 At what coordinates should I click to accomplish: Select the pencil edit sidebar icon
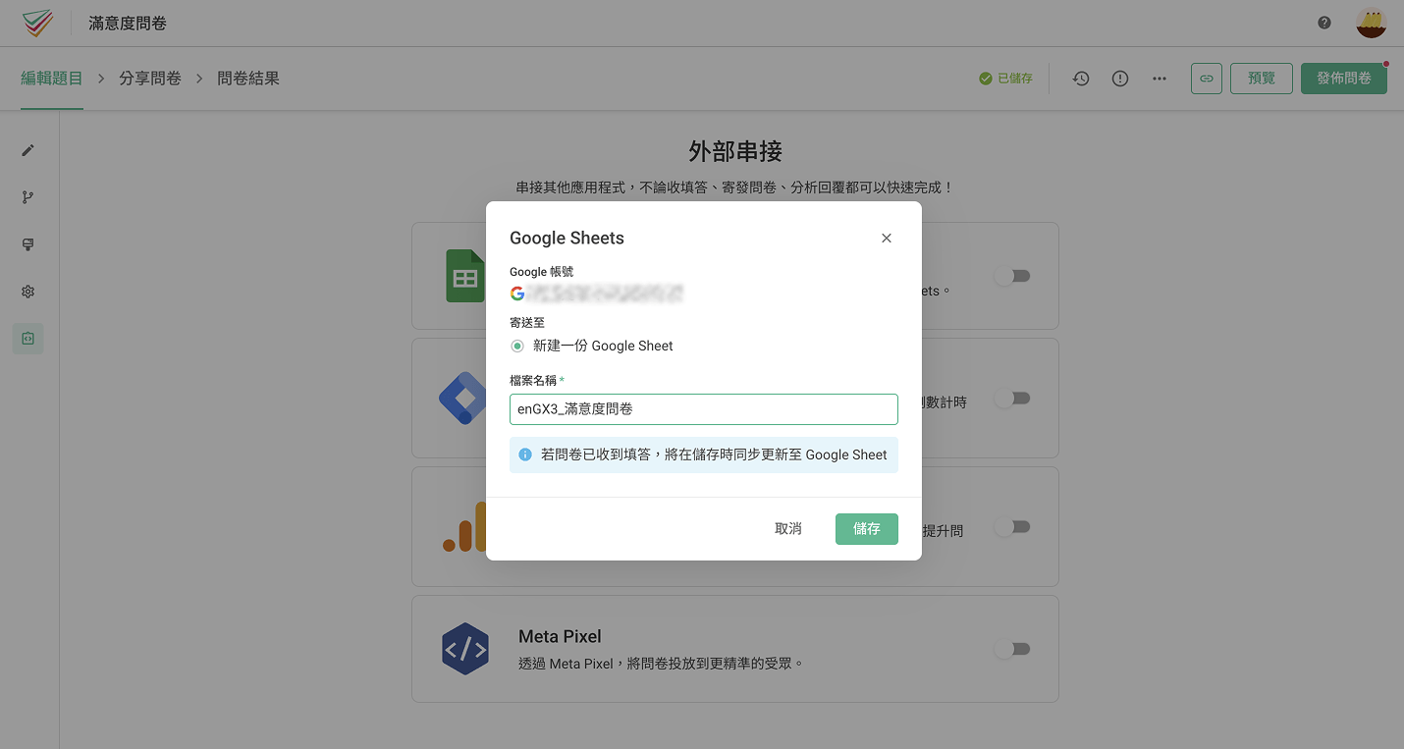[28, 150]
